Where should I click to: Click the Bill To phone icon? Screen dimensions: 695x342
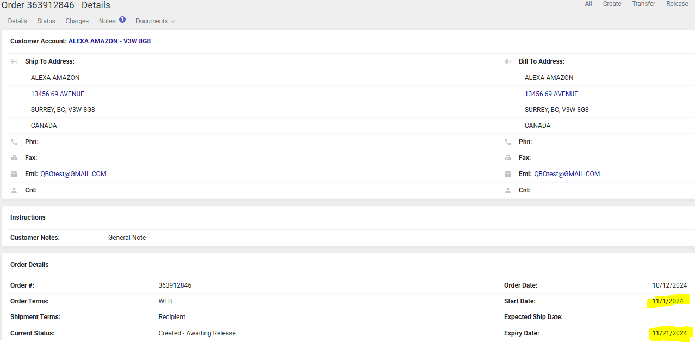(x=508, y=142)
